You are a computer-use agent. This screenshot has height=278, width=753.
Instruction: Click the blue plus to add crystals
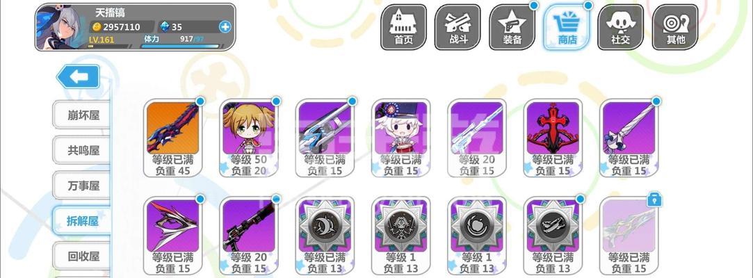pyautogui.click(x=225, y=27)
